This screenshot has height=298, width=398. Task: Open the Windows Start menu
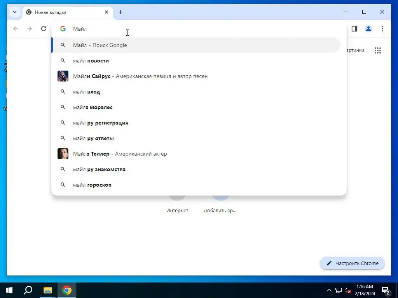click(9, 290)
